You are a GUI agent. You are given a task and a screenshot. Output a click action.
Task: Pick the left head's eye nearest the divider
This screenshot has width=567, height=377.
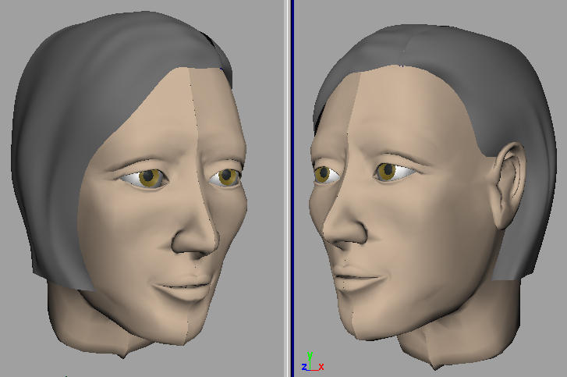coord(228,177)
